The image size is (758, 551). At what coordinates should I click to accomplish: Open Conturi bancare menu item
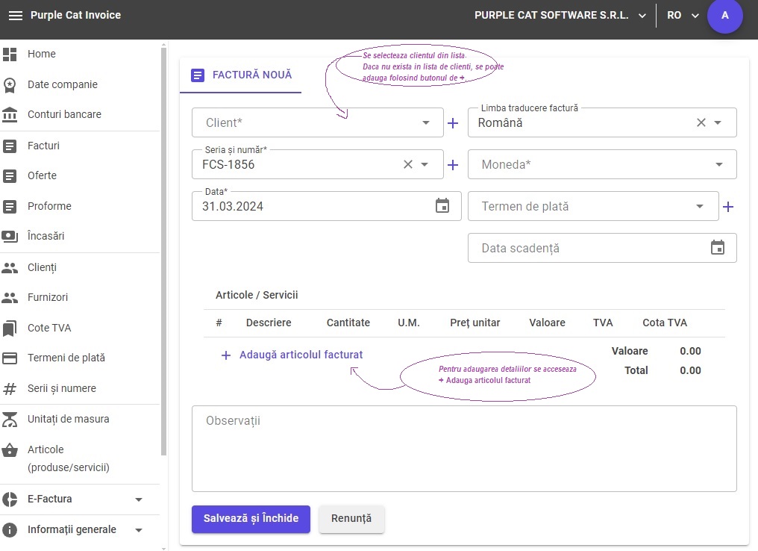pos(64,115)
